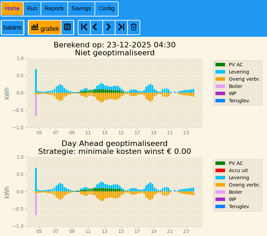Open the Reports tab

point(54,9)
